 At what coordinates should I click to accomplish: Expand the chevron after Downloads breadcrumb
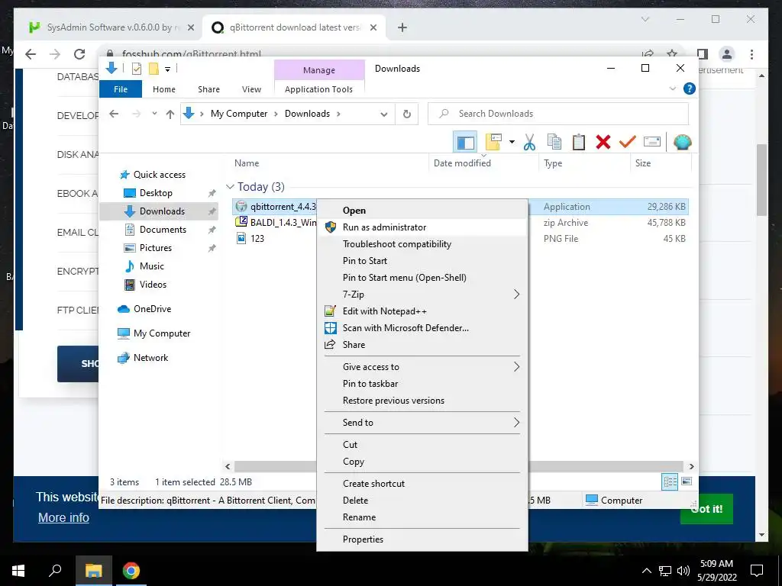(338, 114)
